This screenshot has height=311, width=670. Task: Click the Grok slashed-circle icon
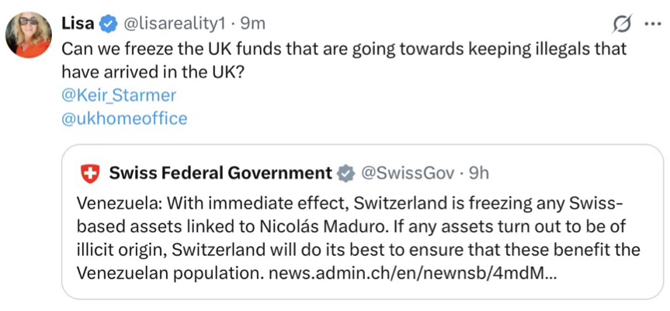tap(622, 25)
